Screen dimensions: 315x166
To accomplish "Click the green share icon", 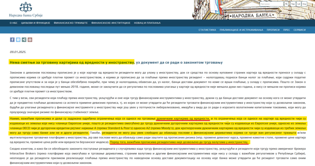I will [24, 40].
